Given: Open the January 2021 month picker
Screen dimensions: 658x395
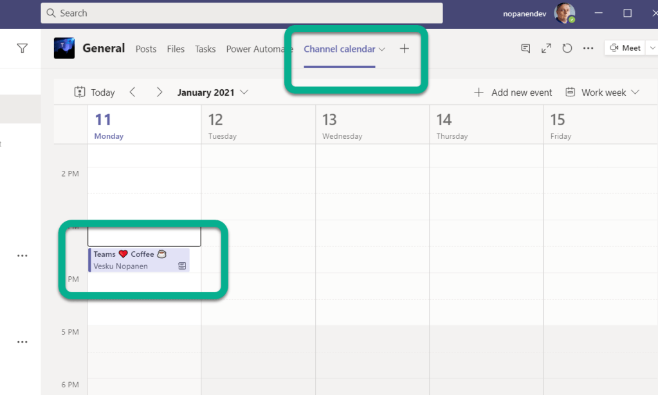Looking at the screenshot, I should (212, 92).
